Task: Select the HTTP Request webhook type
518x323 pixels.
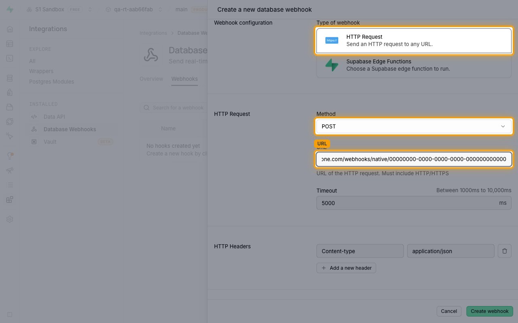Action: (x=414, y=40)
